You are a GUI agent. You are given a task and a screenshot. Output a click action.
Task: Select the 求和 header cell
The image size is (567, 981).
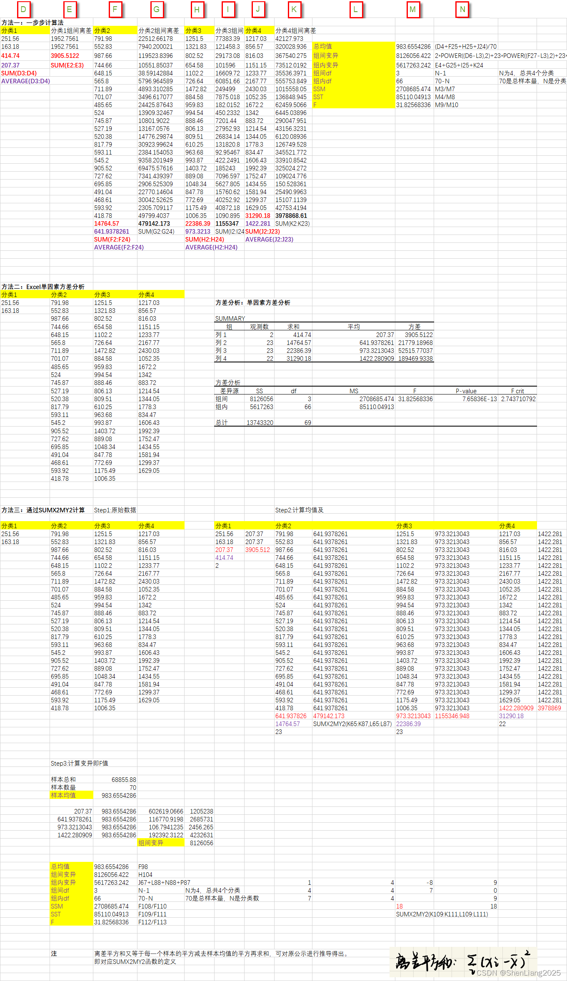[293, 327]
